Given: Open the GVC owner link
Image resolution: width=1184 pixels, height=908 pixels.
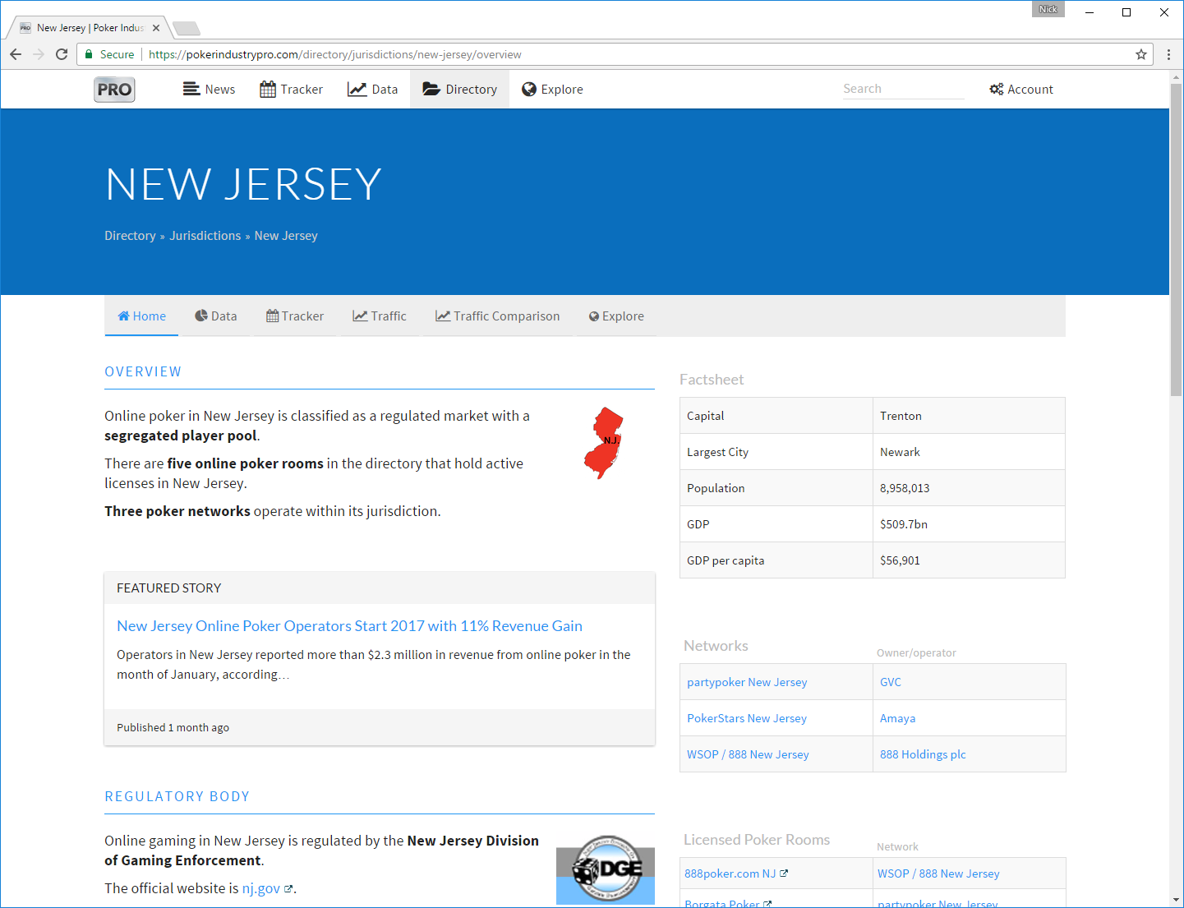Looking at the screenshot, I should [891, 682].
